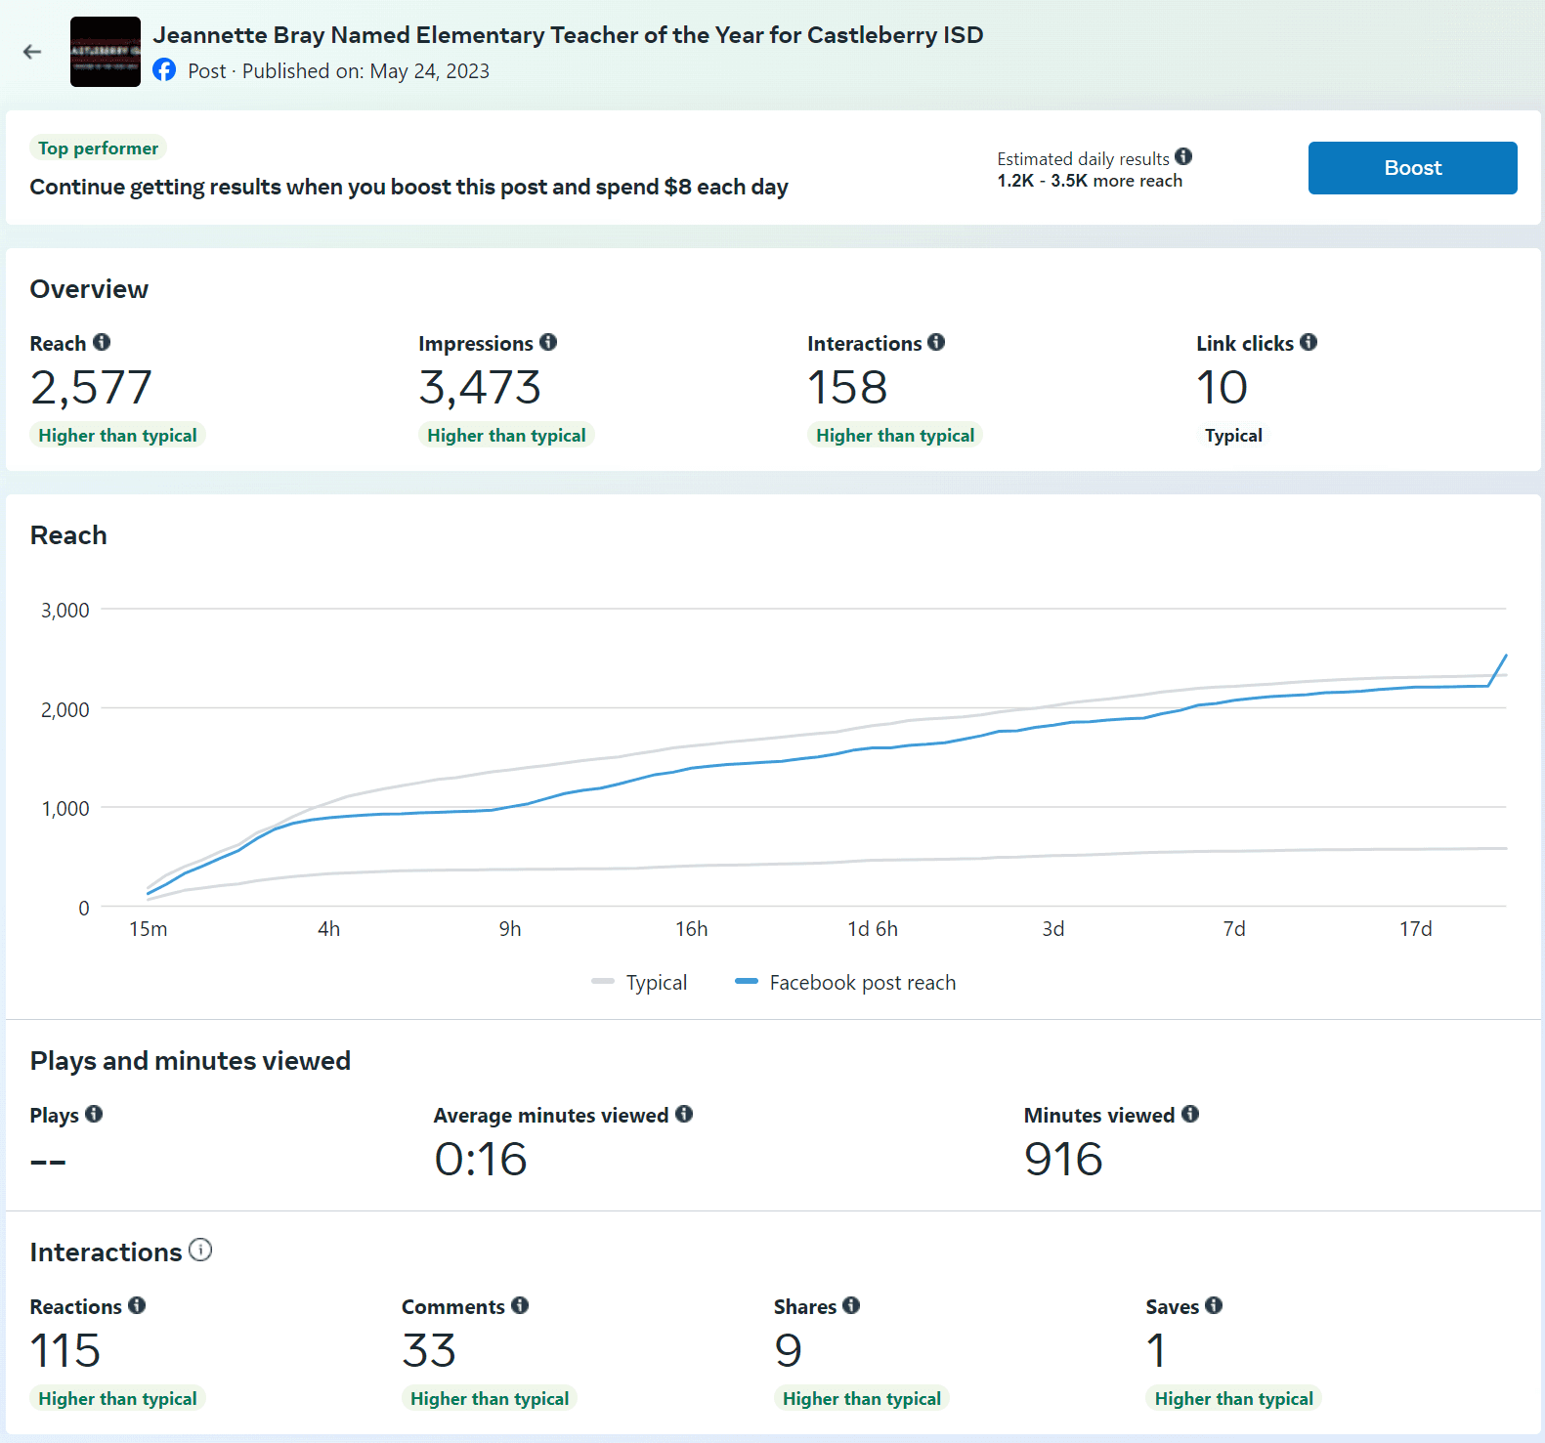Click the Shares info icon
Image resolution: width=1545 pixels, height=1443 pixels.
pyautogui.click(x=851, y=1305)
